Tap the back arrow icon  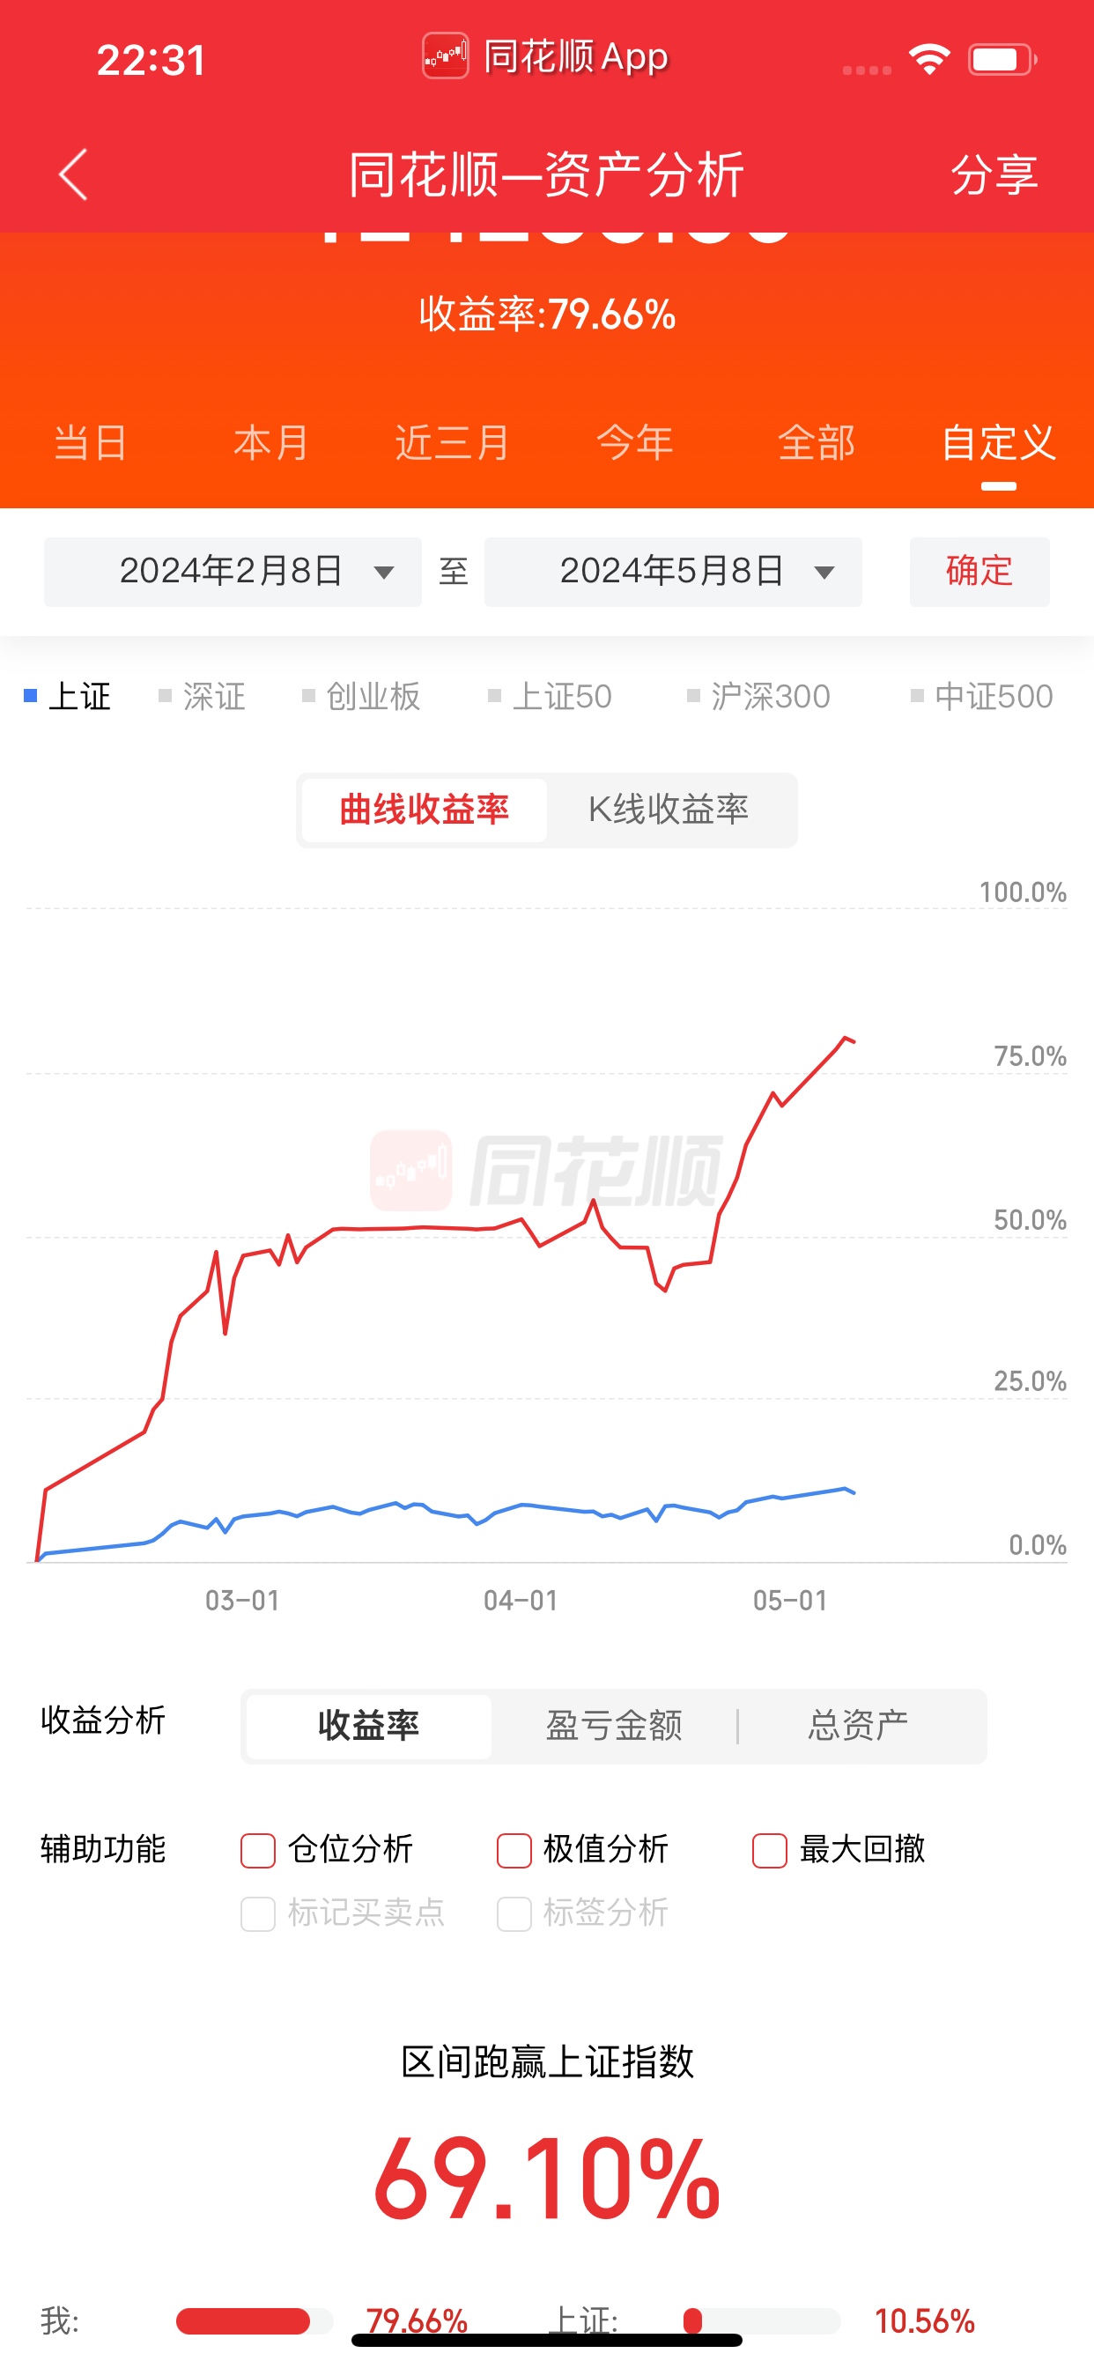[x=72, y=174]
